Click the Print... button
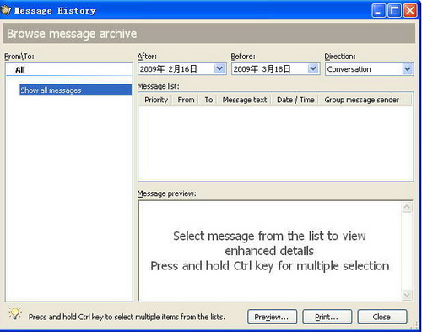The width and height of the screenshot is (422, 332). point(327,317)
